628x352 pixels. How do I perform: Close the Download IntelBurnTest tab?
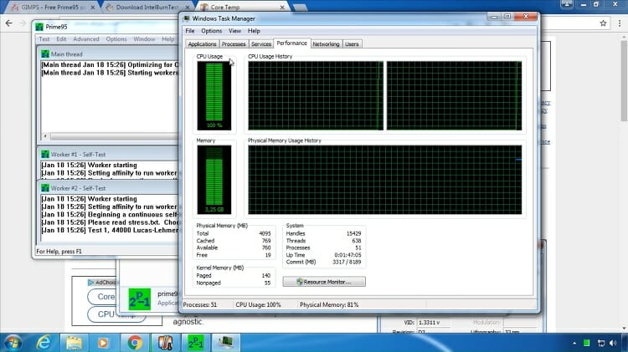click(x=187, y=8)
